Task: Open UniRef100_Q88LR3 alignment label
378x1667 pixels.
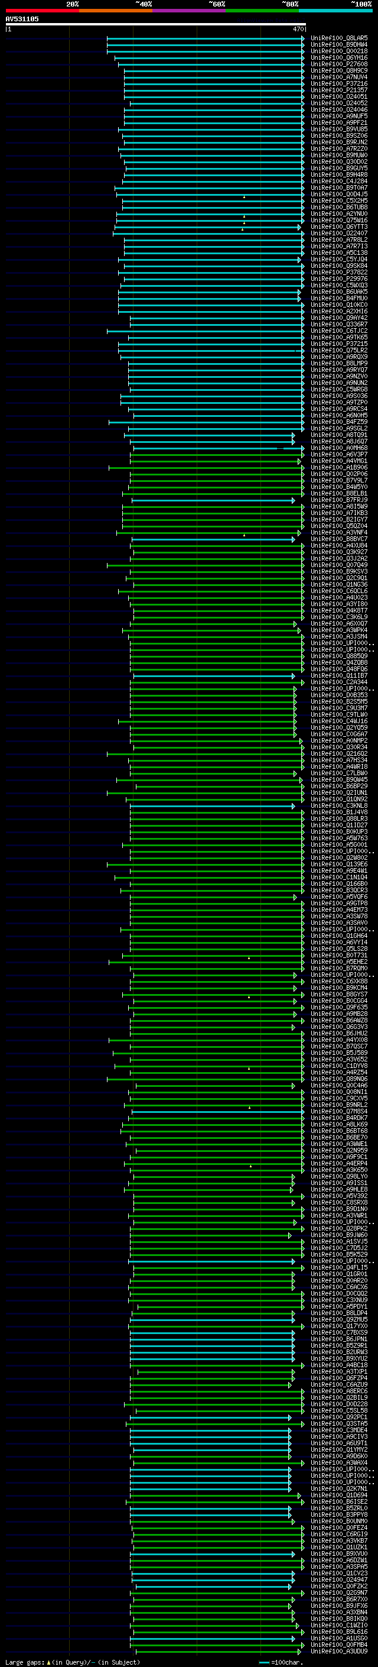Action: pos(338,818)
